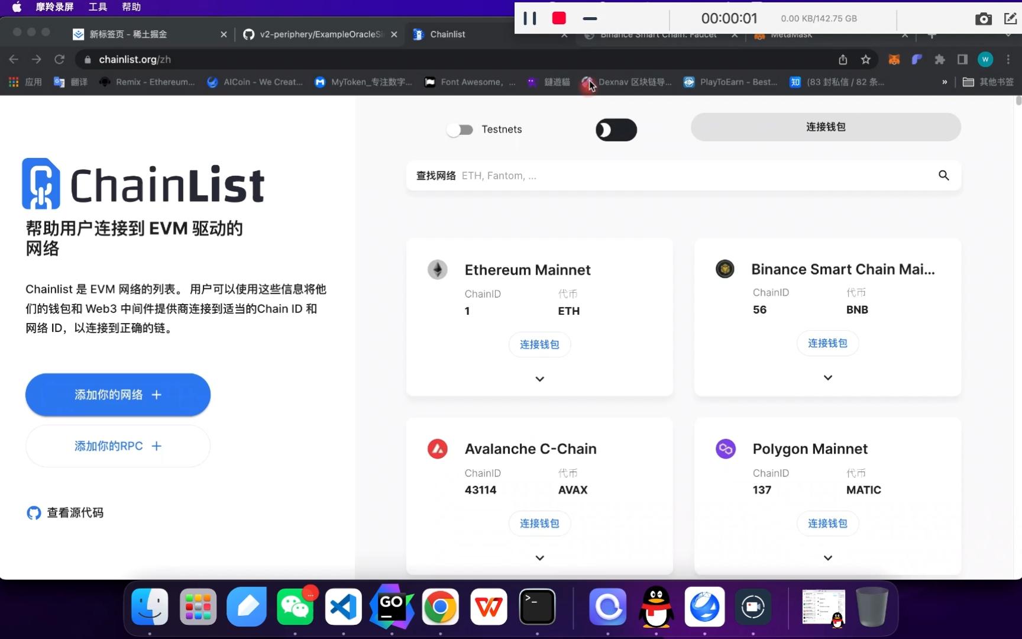The image size is (1022, 639).
Task: Bookmark this page with star icon
Action: coord(866,59)
